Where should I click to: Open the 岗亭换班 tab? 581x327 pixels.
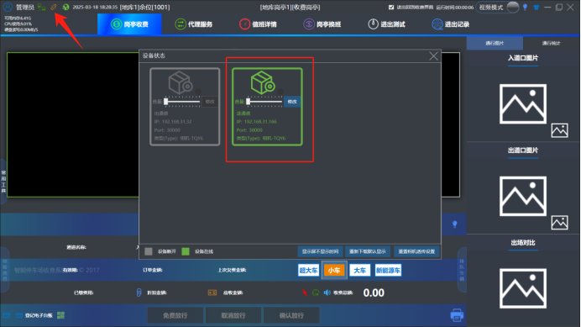pyautogui.click(x=322, y=24)
